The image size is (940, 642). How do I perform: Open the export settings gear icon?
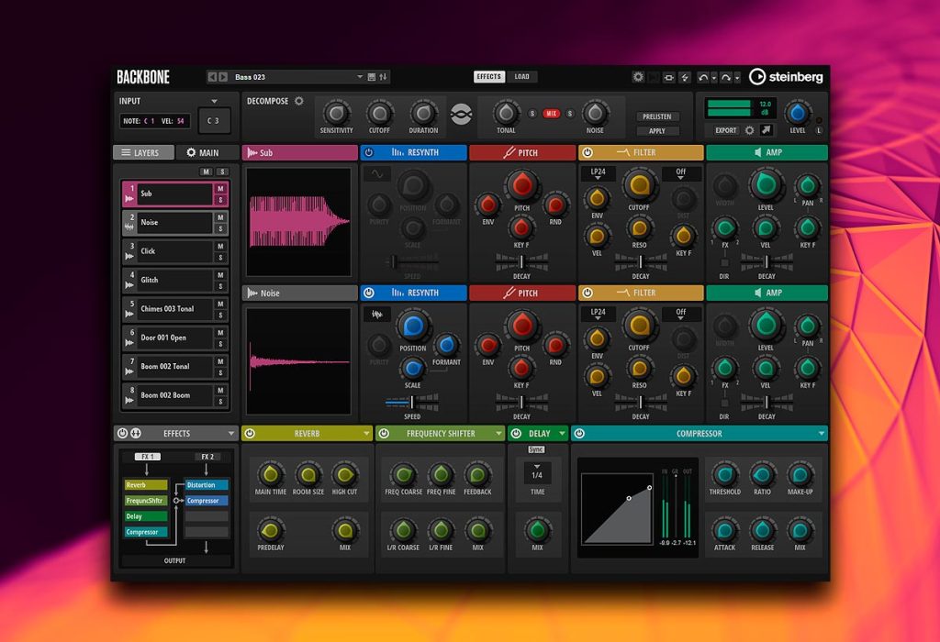click(x=749, y=130)
